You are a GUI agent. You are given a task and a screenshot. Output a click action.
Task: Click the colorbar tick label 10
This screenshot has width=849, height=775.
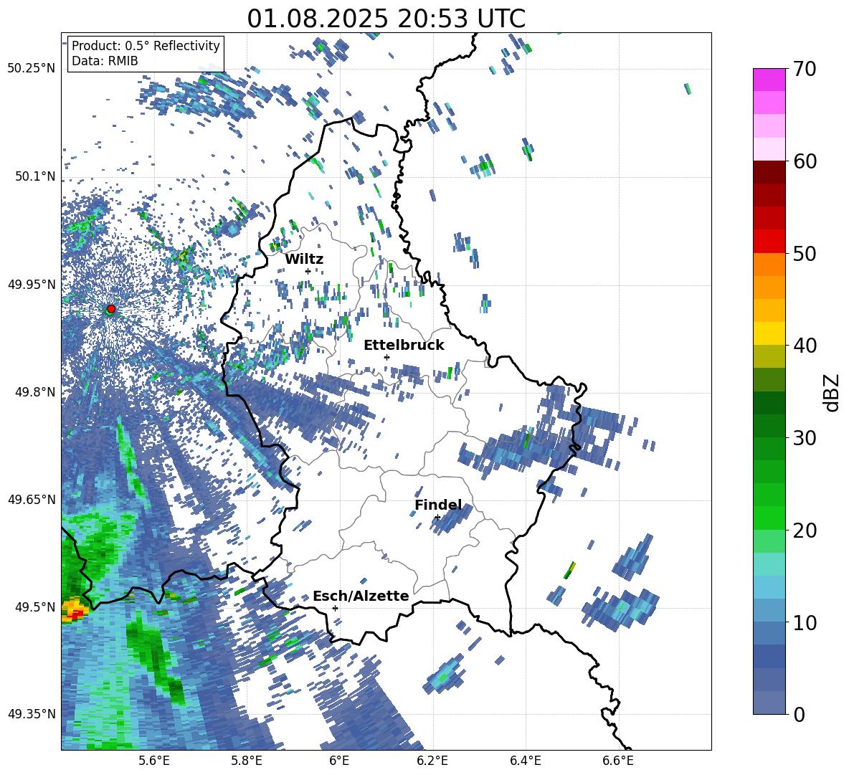[805, 622]
